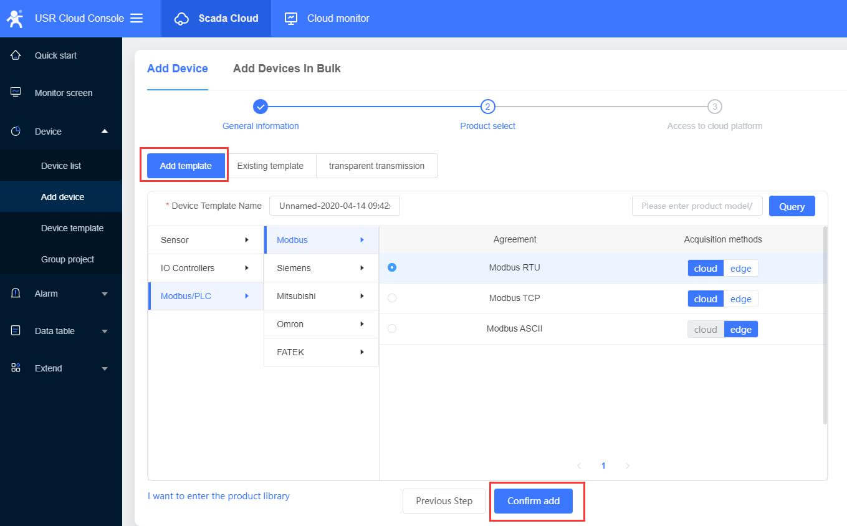Click page number 1 in pagination

(x=603, y=466)
